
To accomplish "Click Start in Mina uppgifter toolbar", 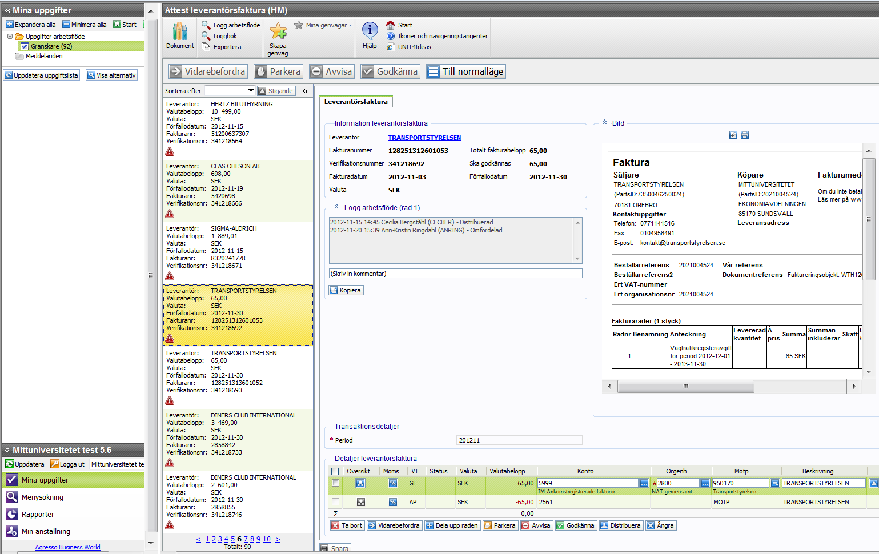I will [x=125, y=25].
